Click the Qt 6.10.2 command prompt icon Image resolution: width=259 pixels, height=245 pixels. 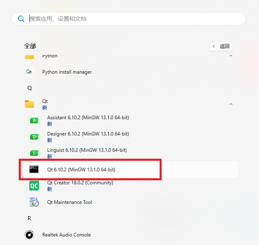click(34, 169)
